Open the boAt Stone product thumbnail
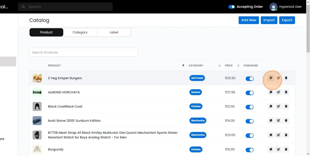The height and width of the screenshot is (156, 310). click(x=37, y=121)
